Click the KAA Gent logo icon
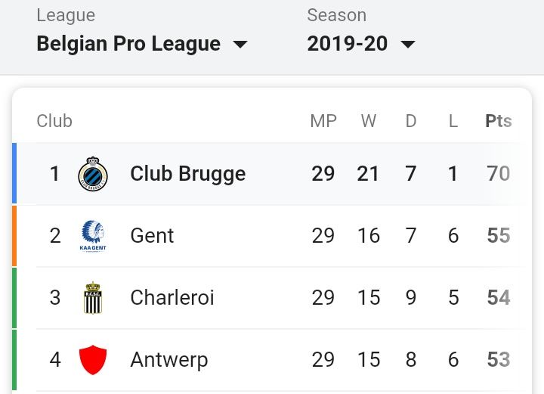The width and height of the screenshot is (544, 394). coord(93,236)
